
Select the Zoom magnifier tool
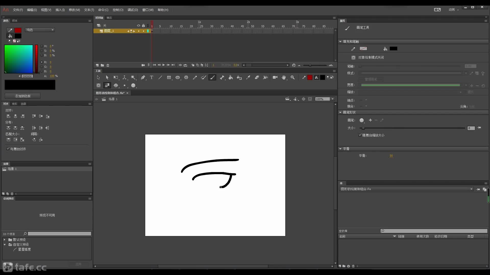[293, 77]
